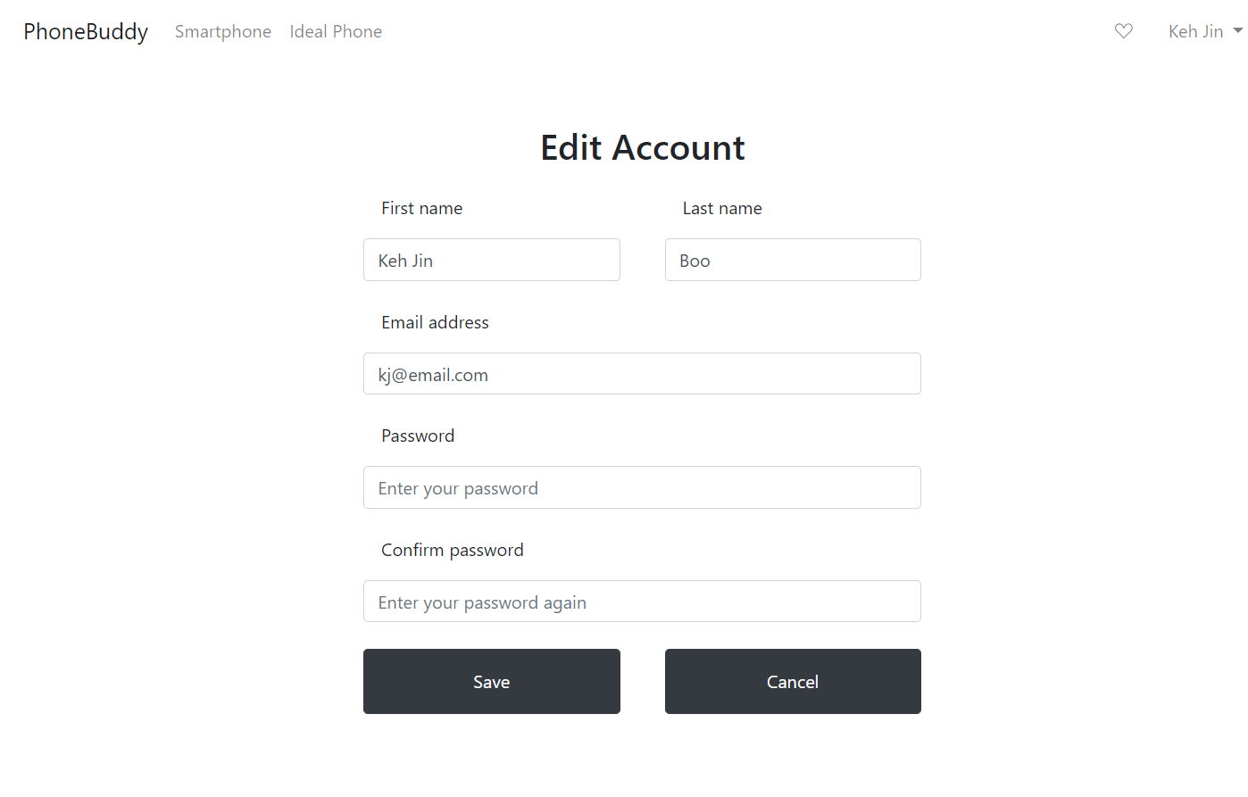Open the Keh Jin user menu
This screenshot has height=797, width=1248.
(x=1205, y=31)
